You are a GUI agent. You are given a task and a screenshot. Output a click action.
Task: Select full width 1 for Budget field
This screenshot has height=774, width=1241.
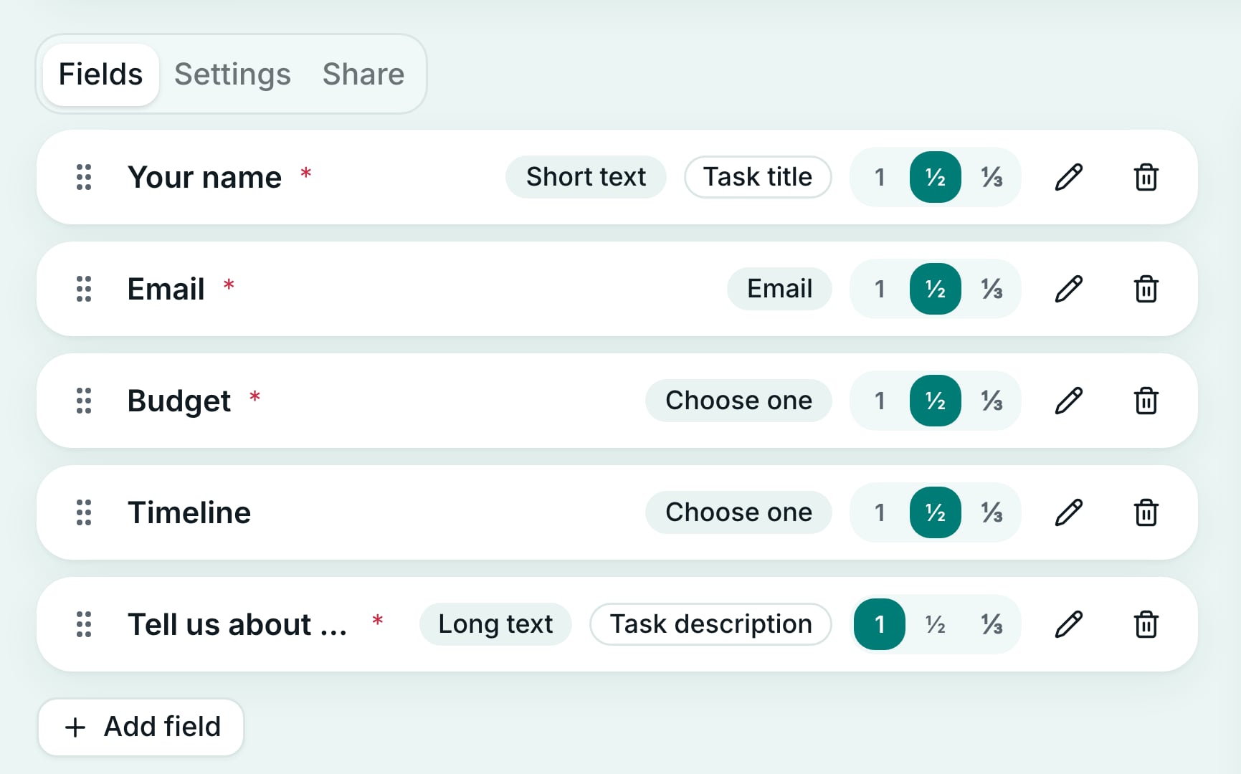pos(880,401)
